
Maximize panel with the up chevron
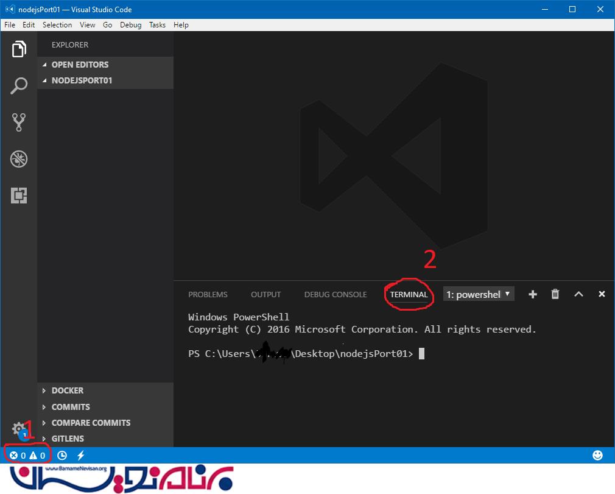point(578,294)
